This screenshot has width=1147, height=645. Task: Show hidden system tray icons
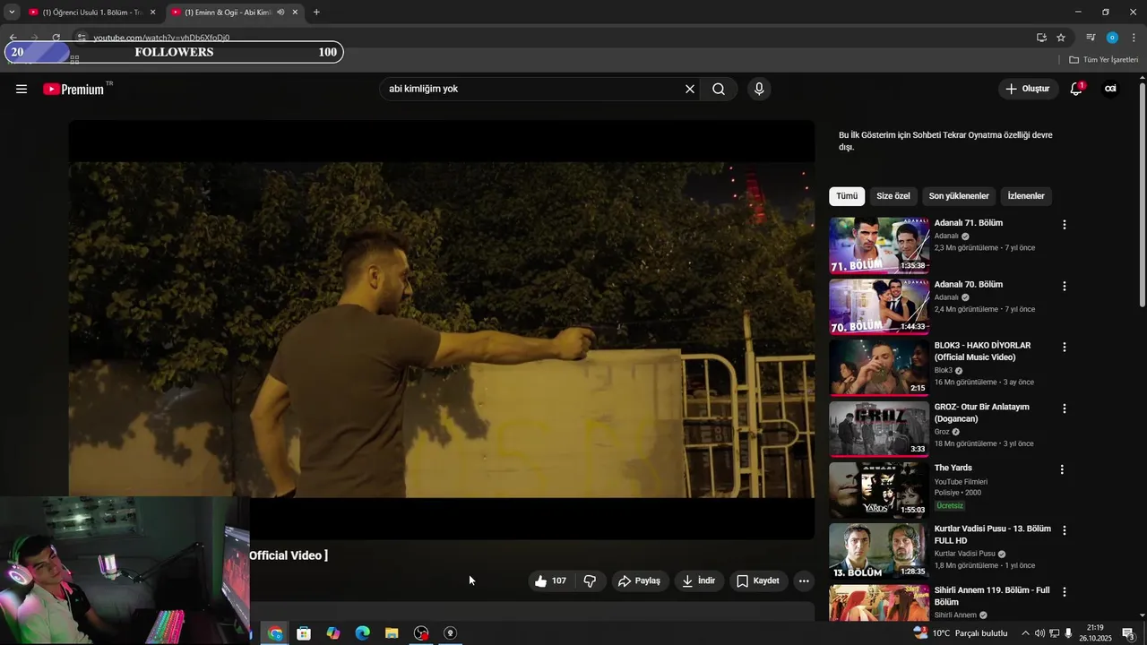pos(1025,633)
